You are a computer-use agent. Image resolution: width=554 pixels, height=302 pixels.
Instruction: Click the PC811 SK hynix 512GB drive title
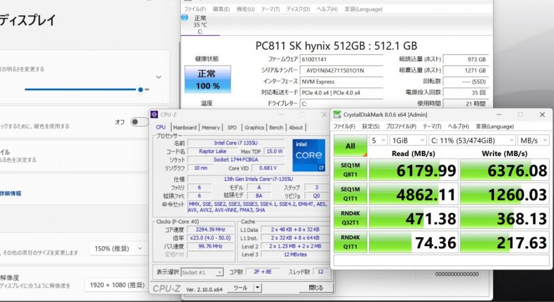click(336, 46)
